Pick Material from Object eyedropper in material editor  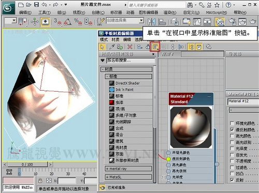tap(112, 47)
